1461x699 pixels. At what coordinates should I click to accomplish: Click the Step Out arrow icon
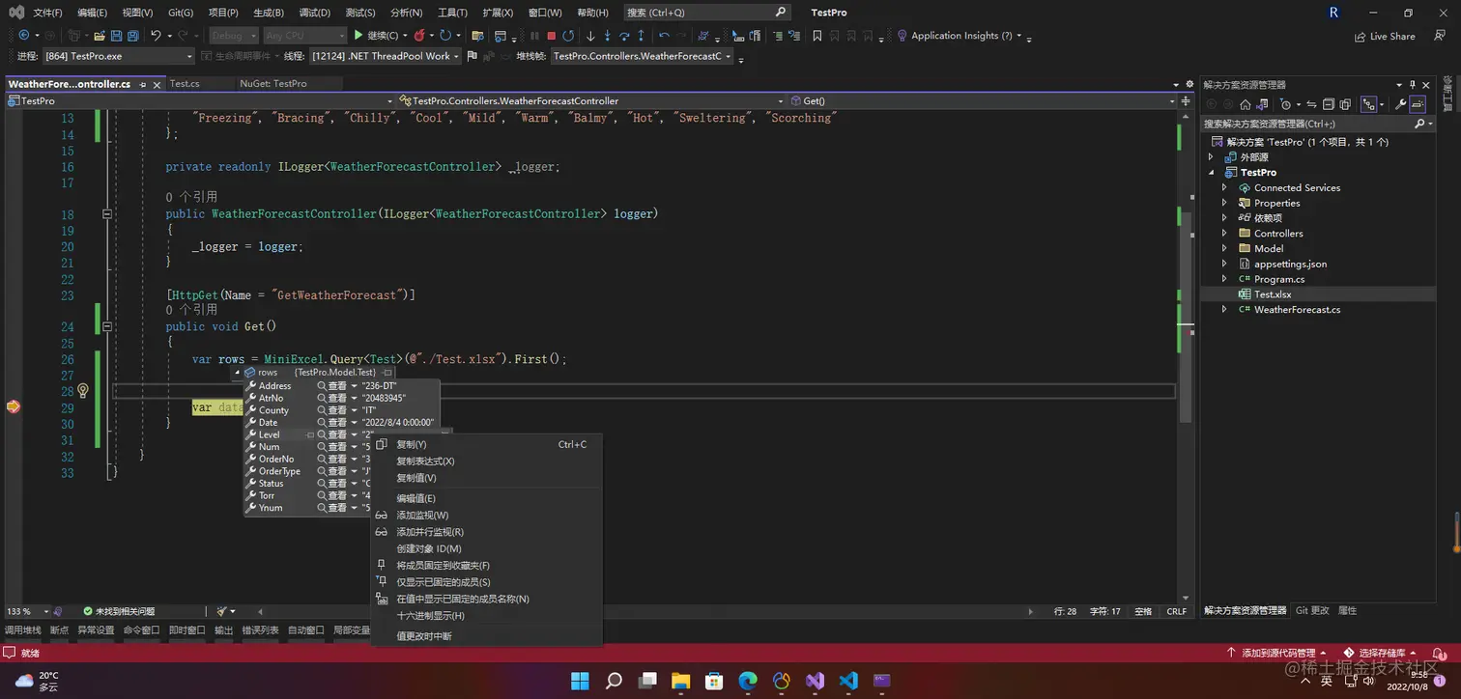(641, 36)
